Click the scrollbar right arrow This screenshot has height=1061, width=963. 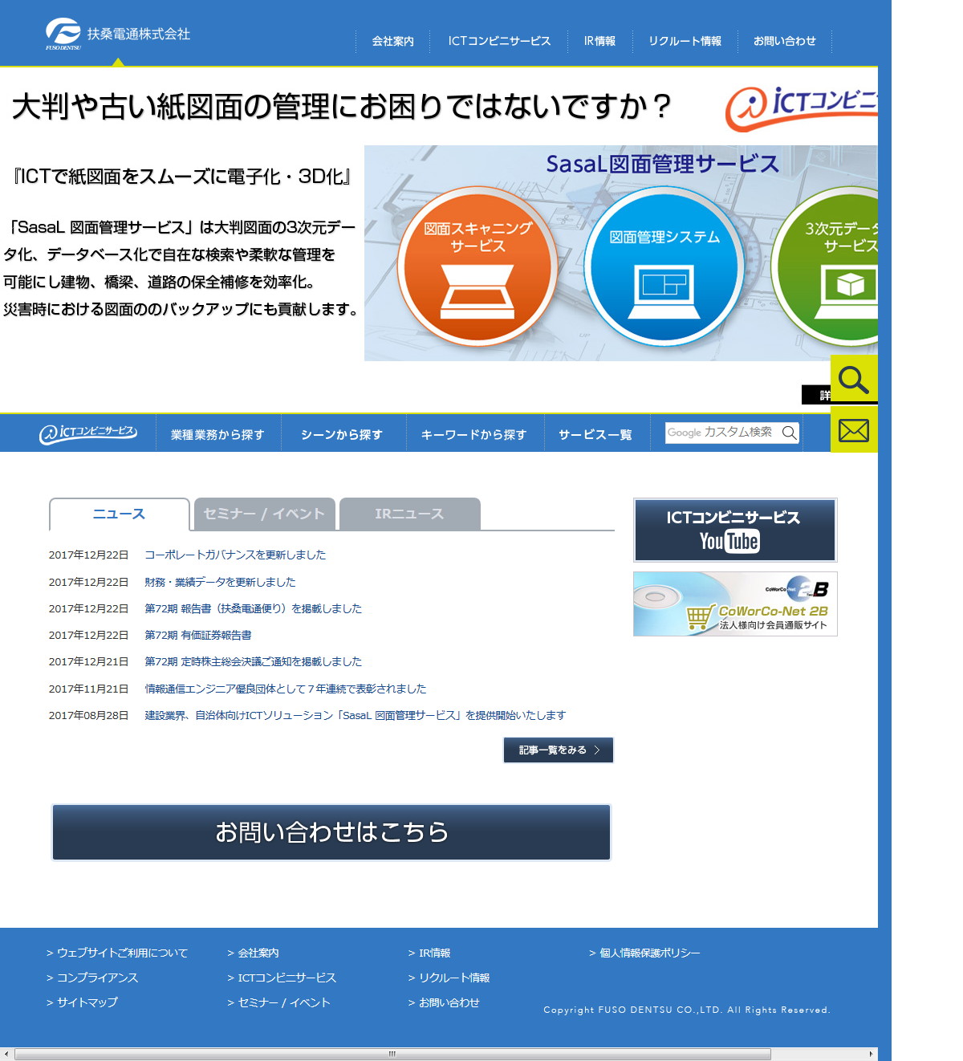(872, 1054)
